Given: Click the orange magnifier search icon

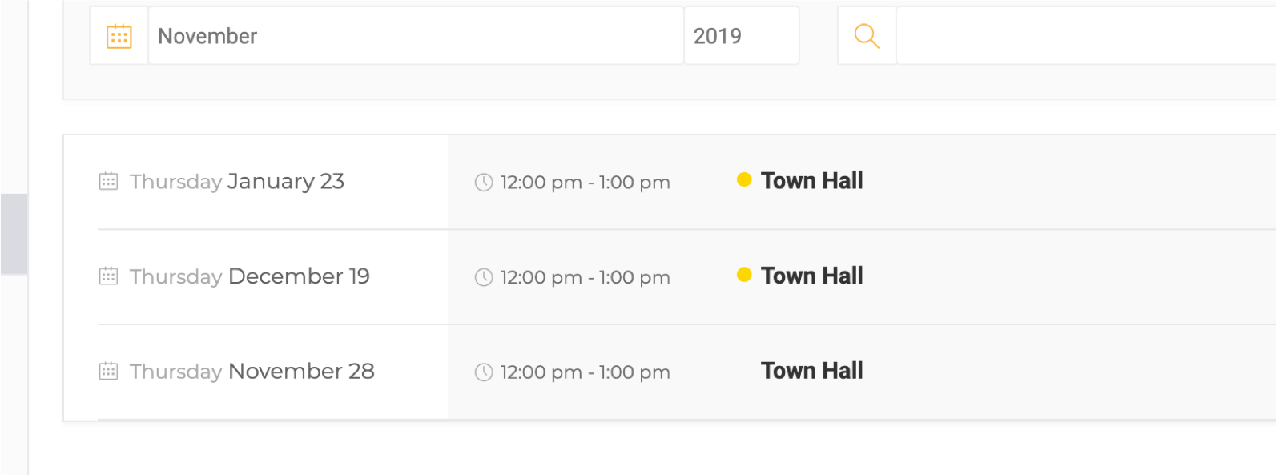Looking at the screenshot, I should tap(867, 36).
